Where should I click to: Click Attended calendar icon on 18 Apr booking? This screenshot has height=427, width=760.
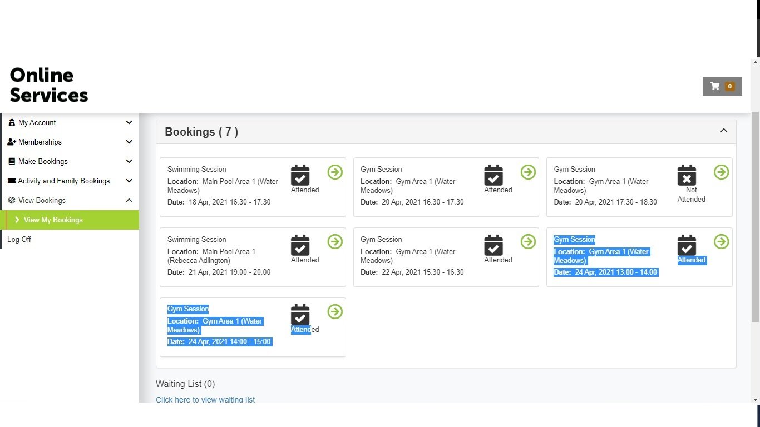(x=300, y=175)
